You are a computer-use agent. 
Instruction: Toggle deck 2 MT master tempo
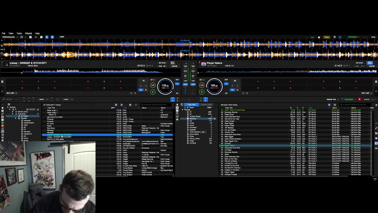tap(226, 93)
